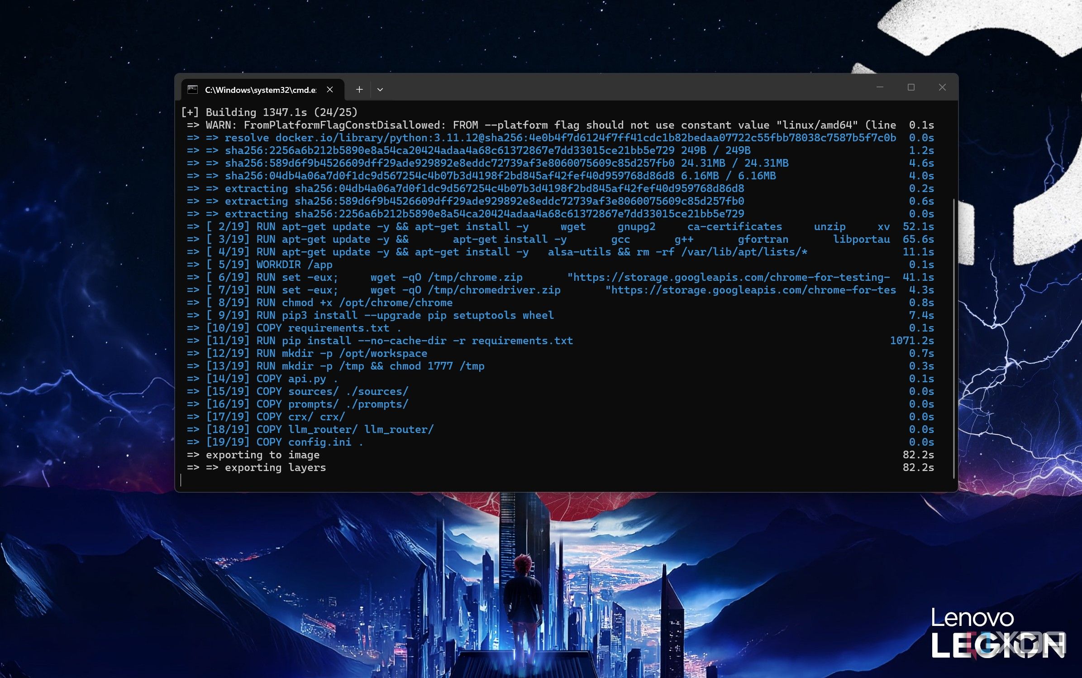Click the COPY config.ini step line
The width and height of the screenshot is (1082, 678).
tap(560, 442)
